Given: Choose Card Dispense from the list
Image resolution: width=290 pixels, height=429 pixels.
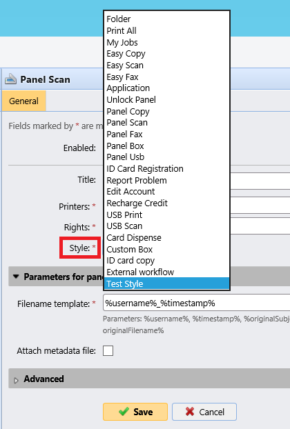Looking at the screenshot, I should 167,237.
